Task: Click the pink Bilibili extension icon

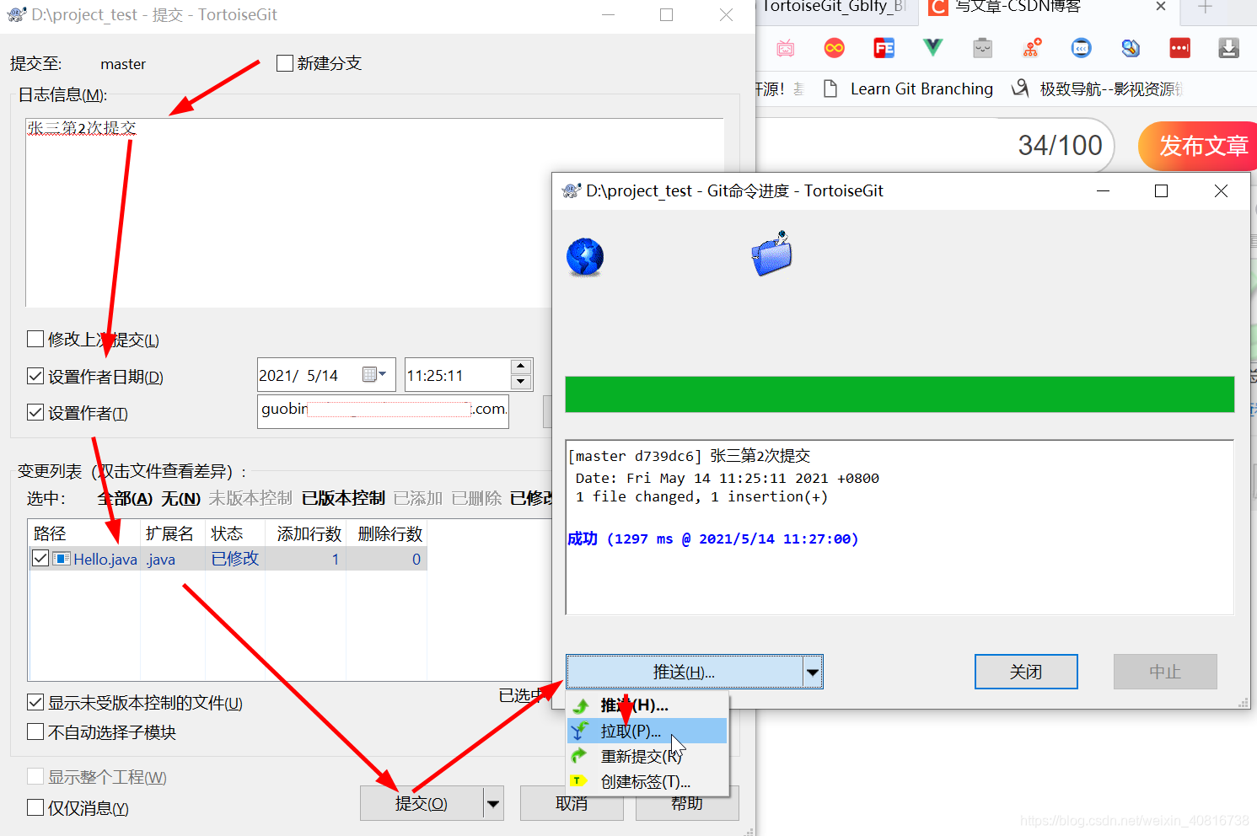Action: coord(785,48)
